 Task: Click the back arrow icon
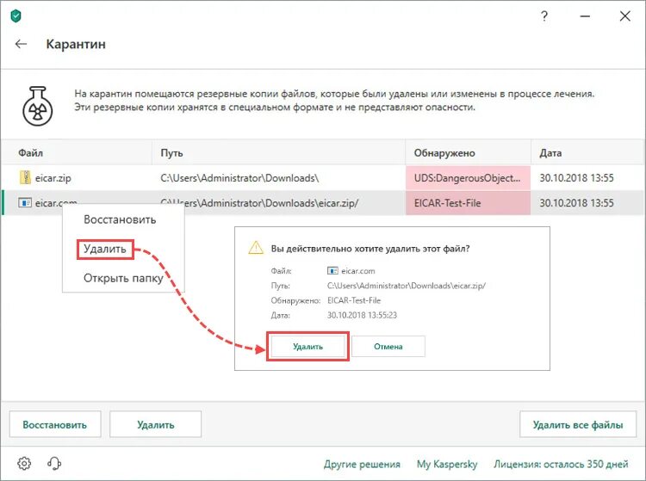click(x=22, y=44)
